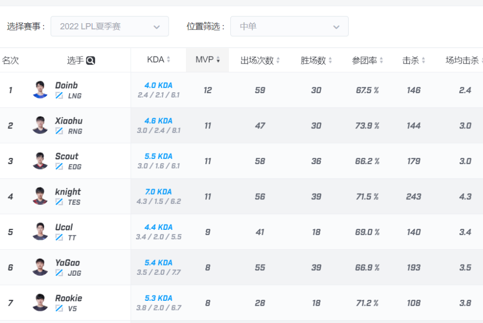The width and height of the screenshot is (483, 323).
Task: Click the LNG team icon
Action: (59, 96)
